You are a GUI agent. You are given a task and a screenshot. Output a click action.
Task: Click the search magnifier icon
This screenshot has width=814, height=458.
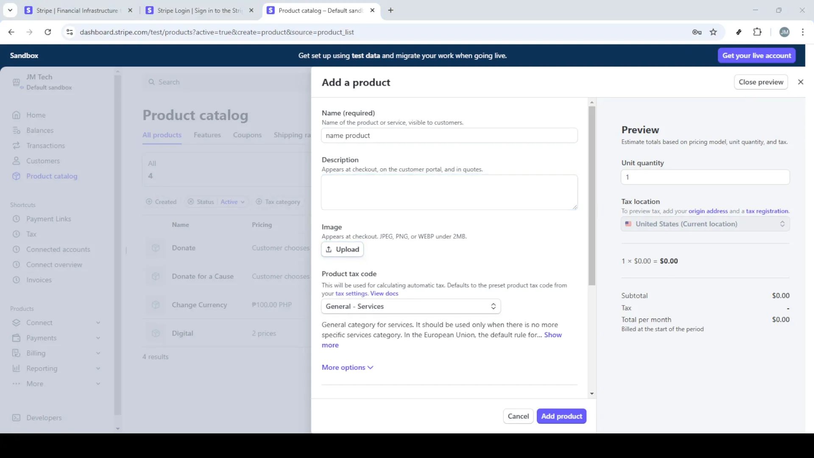151,82
